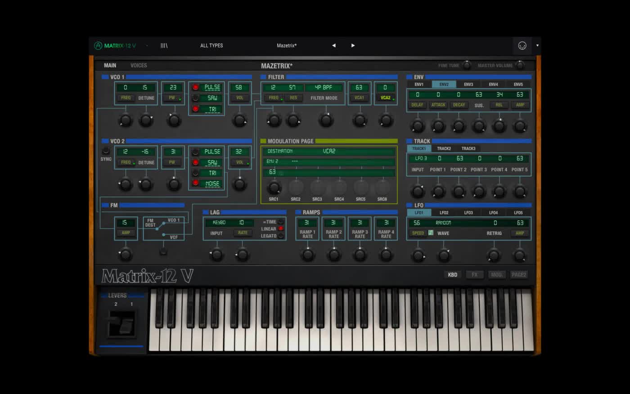Image resolution: width=630 pixels, height=394 pixels.
Task: Click the VCO 1 VOL button
Action: [x=240, y=98]
